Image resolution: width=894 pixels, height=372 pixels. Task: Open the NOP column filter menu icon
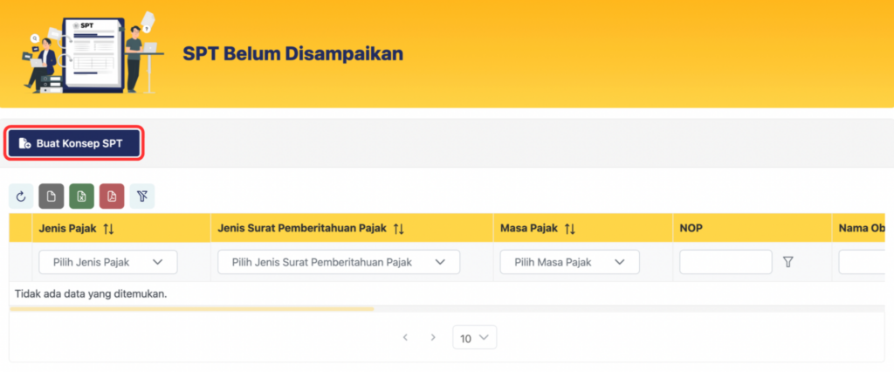coord(788,262)
